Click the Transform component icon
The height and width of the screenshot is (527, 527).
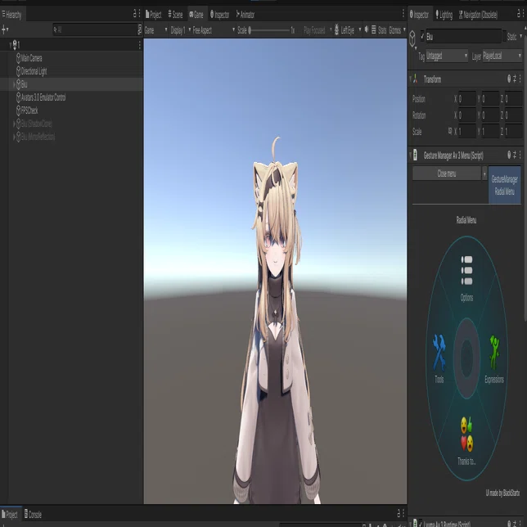tap(416, 79)
